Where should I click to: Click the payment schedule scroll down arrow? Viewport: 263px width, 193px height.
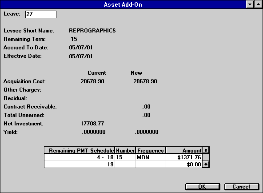(x=206, y=164)
